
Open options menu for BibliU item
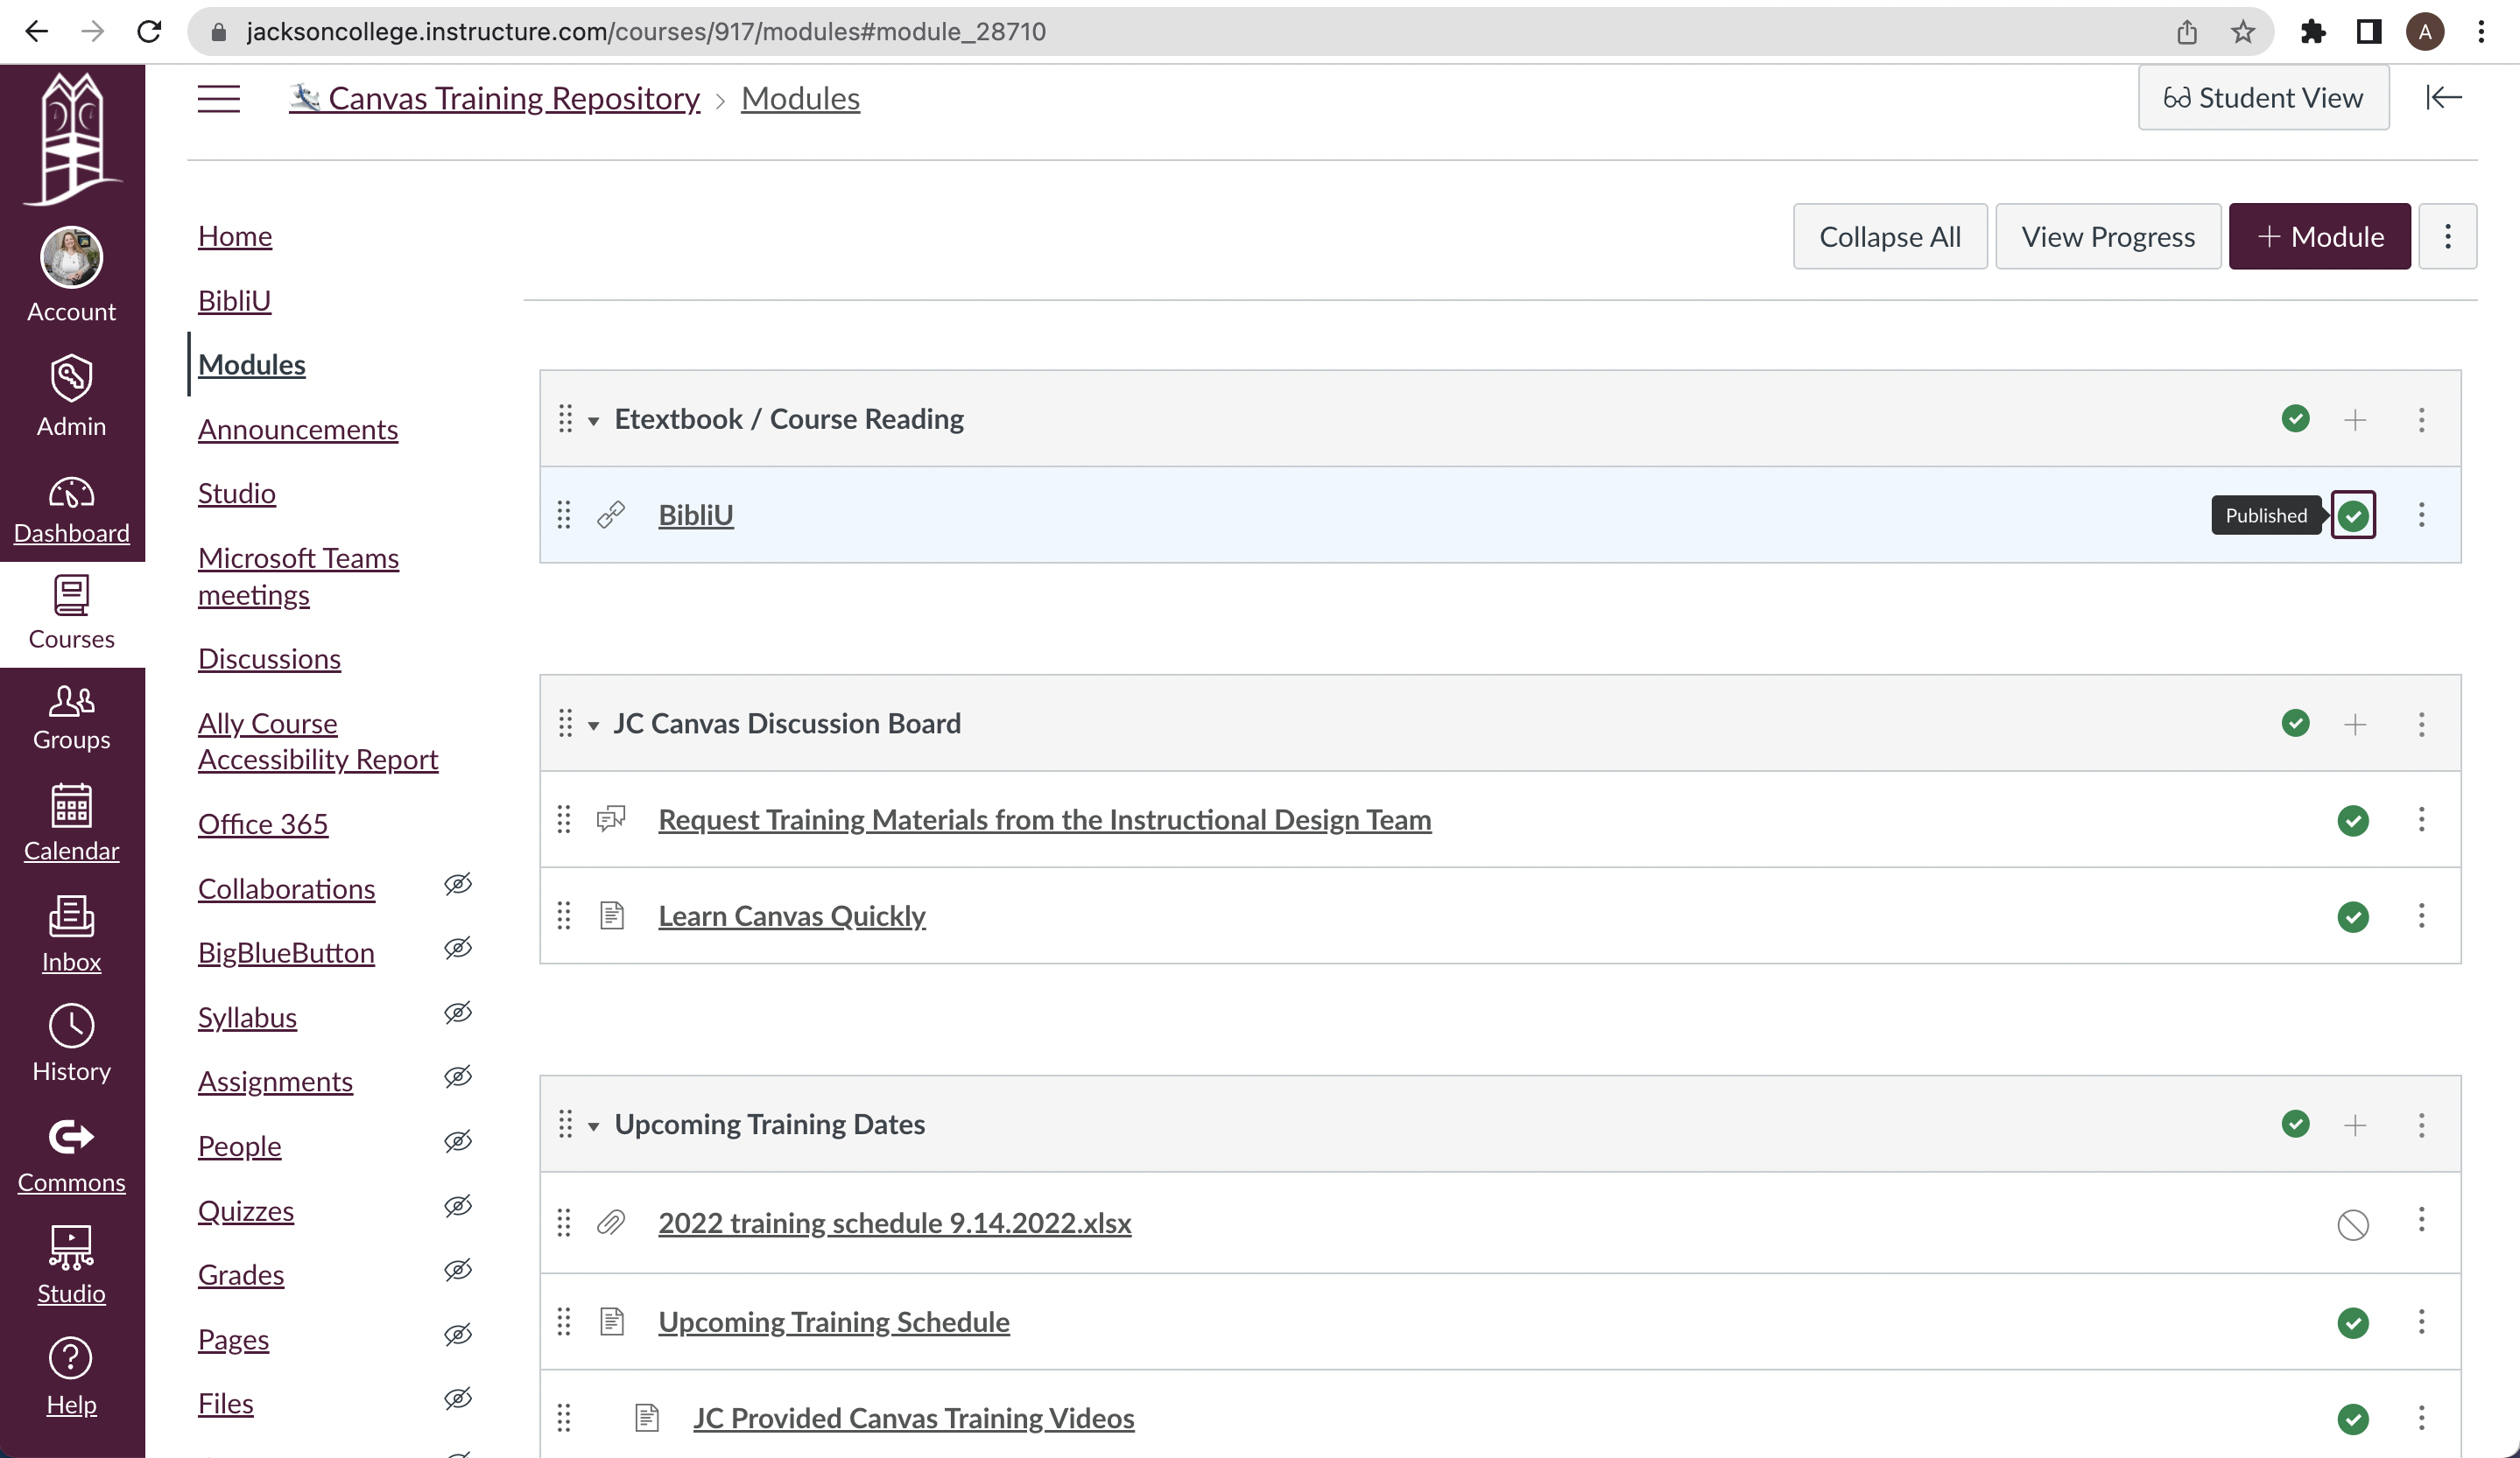2420,515
